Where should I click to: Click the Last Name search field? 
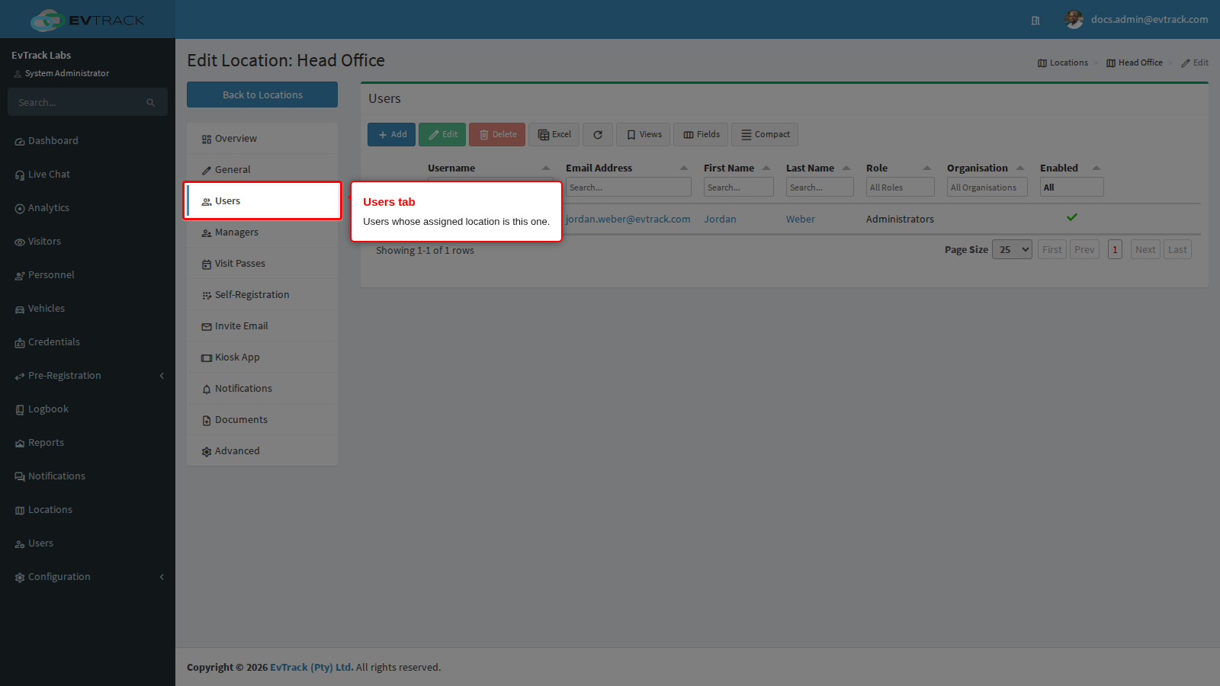point(820,188)
